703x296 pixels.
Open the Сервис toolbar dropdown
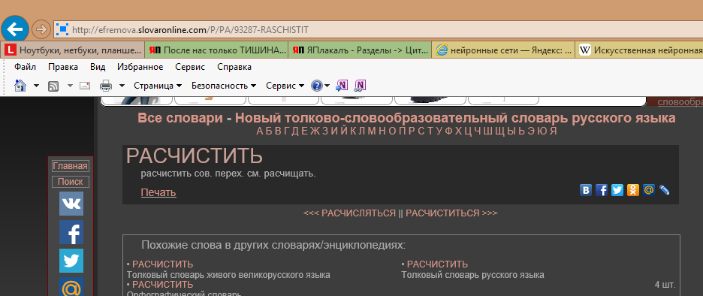click(x=285, y=86)
